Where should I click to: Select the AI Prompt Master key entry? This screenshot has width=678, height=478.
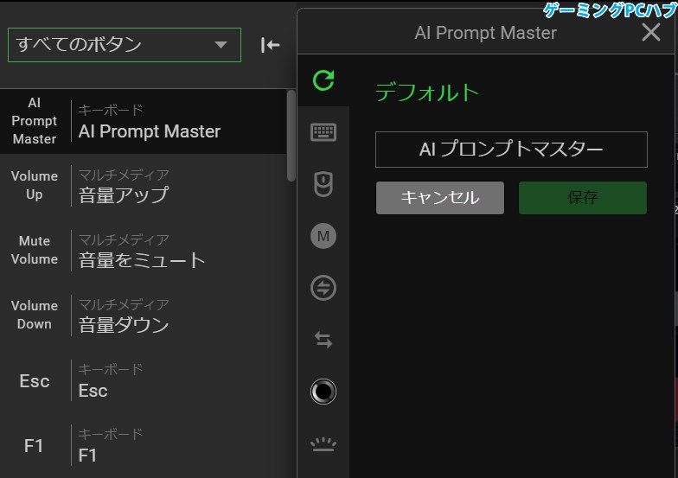147,122
